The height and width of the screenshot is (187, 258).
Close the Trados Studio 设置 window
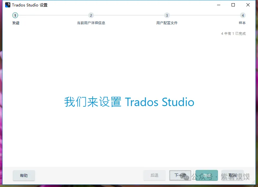coord(248,5)
